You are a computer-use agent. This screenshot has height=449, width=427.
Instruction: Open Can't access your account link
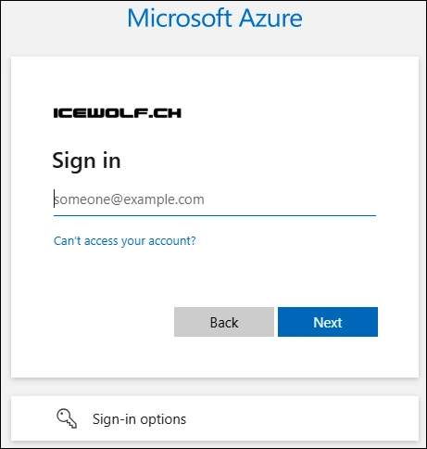coord(125,240)
